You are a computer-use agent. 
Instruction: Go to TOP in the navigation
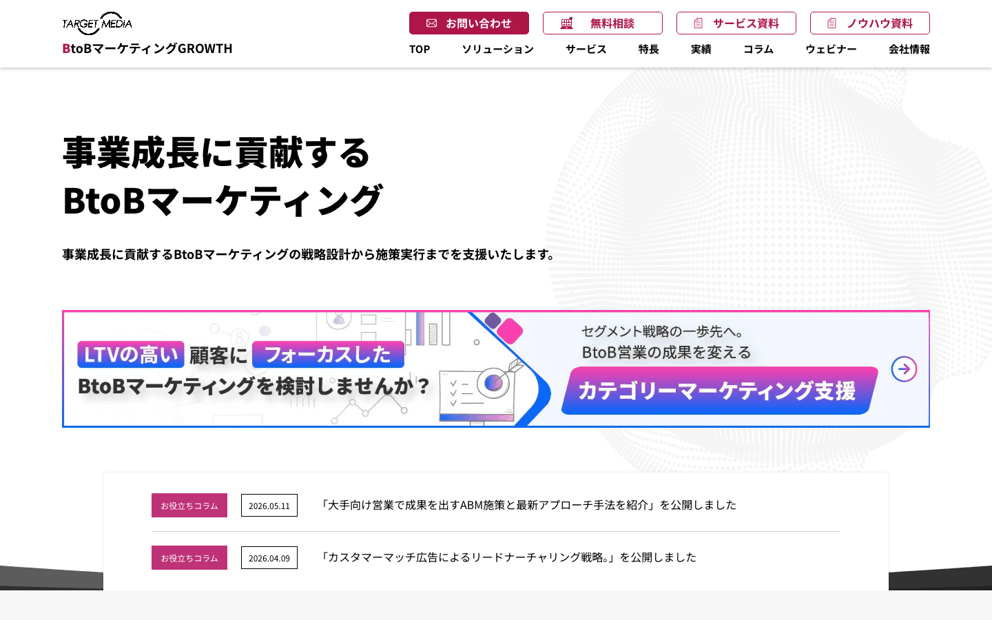pyautogui.click(x=420, y=49)
